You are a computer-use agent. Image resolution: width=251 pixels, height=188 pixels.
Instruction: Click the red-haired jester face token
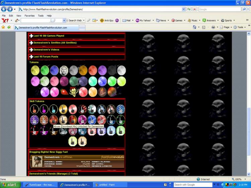74,92
